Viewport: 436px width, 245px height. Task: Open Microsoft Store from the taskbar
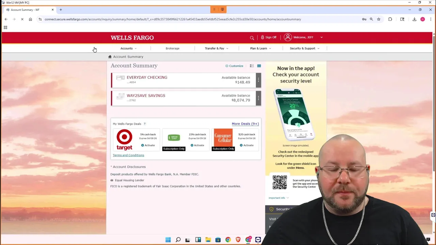(x=218, y=240)
